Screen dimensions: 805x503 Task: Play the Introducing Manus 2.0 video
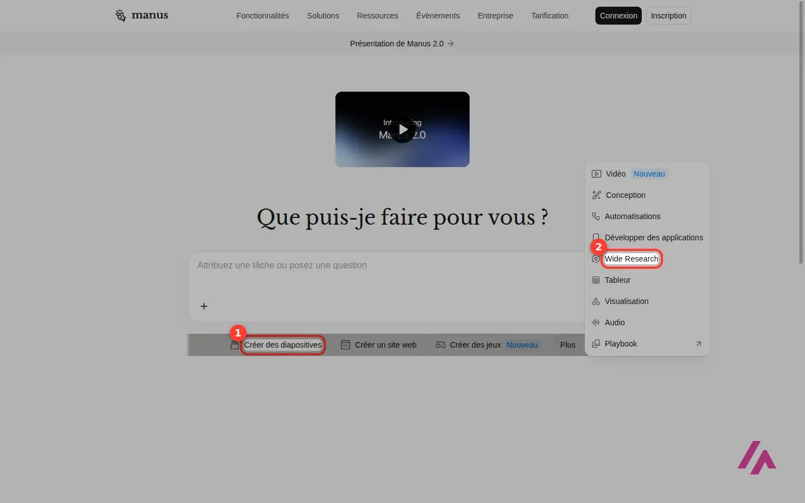pyautogui.click(x=402, y=130)
